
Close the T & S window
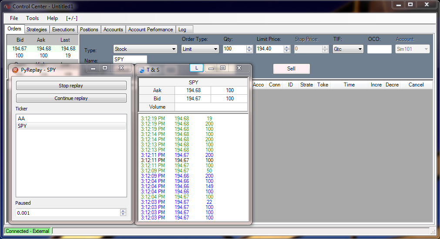239,68
